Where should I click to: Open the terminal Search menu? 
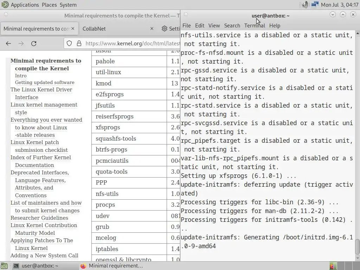[x=232, y=25]
